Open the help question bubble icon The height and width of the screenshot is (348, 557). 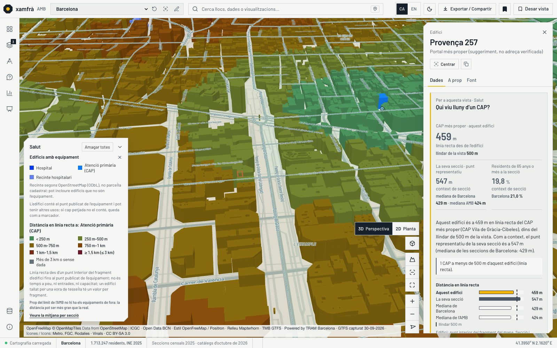(x=9, y=77)
